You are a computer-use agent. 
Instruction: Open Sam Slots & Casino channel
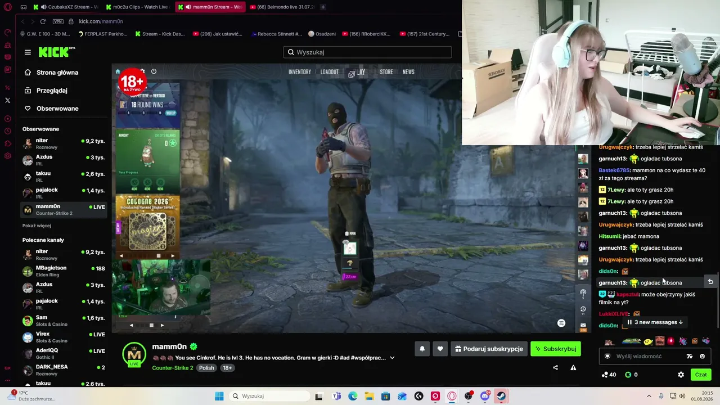click(x=64, y=321)
